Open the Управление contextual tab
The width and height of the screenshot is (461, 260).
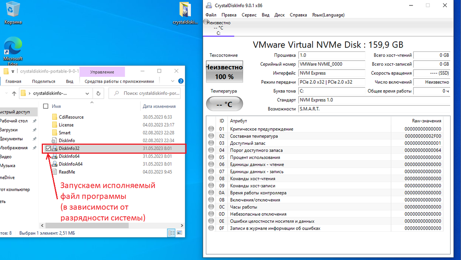pyautogui.click(x=102, y=72)
